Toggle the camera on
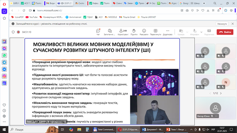The width and height of the screenshot is (237, 133). 181,32
